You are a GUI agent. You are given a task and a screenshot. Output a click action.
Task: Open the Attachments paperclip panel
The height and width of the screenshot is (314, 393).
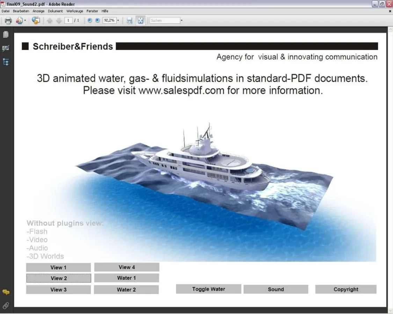(6, 306)
